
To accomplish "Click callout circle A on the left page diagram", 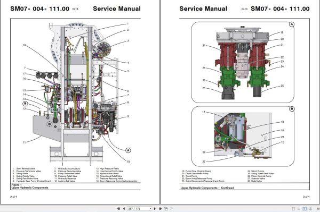I will [x=128, y=150].
